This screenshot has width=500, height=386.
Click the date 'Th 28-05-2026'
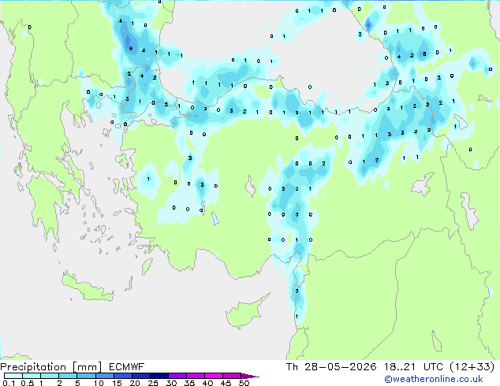coord(331,367)
